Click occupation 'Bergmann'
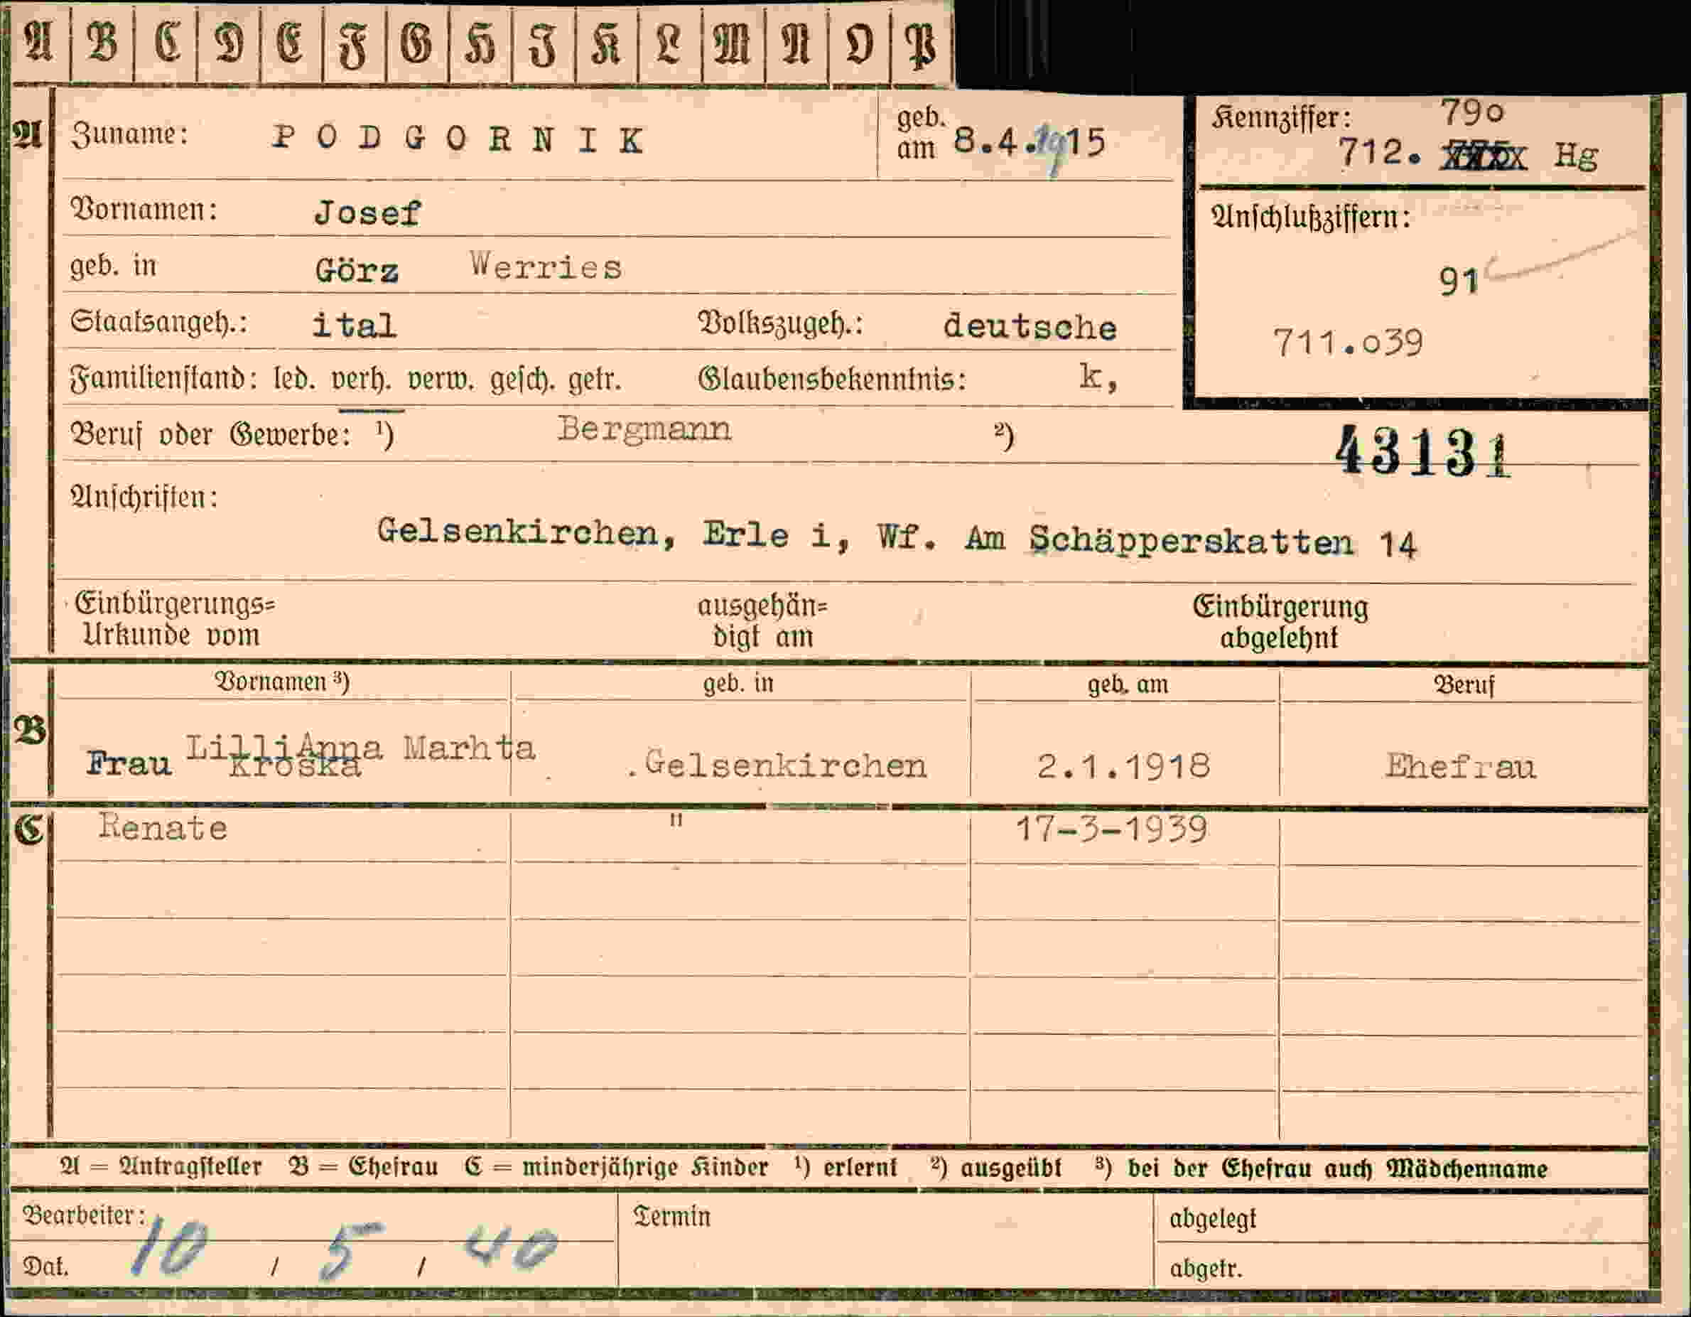The width and height of the screenshot is (1691, 1317). click(644, 429)
